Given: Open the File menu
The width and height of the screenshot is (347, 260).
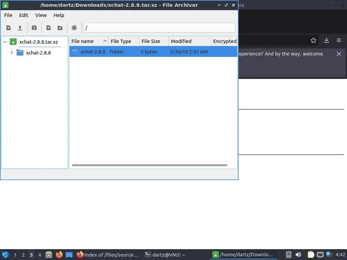Looking at the screenshot, I should [x=8, y=15].
